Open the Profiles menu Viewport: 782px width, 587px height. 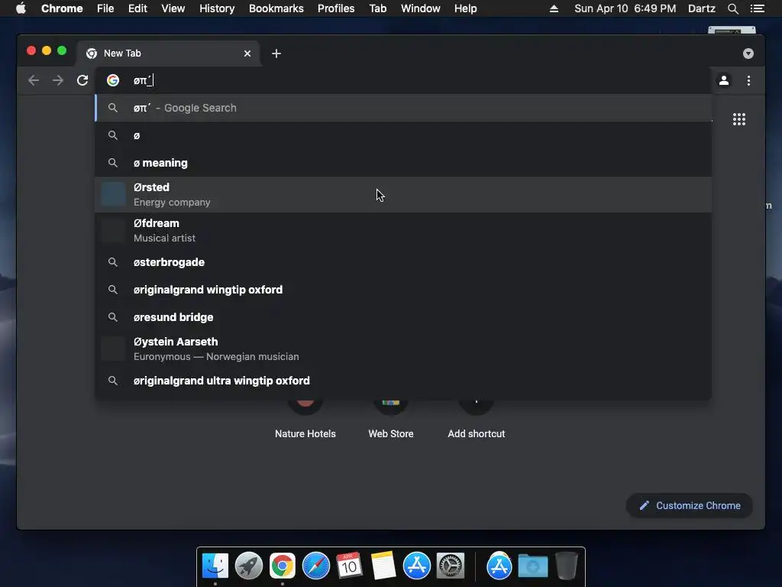(x=336, y=8)
